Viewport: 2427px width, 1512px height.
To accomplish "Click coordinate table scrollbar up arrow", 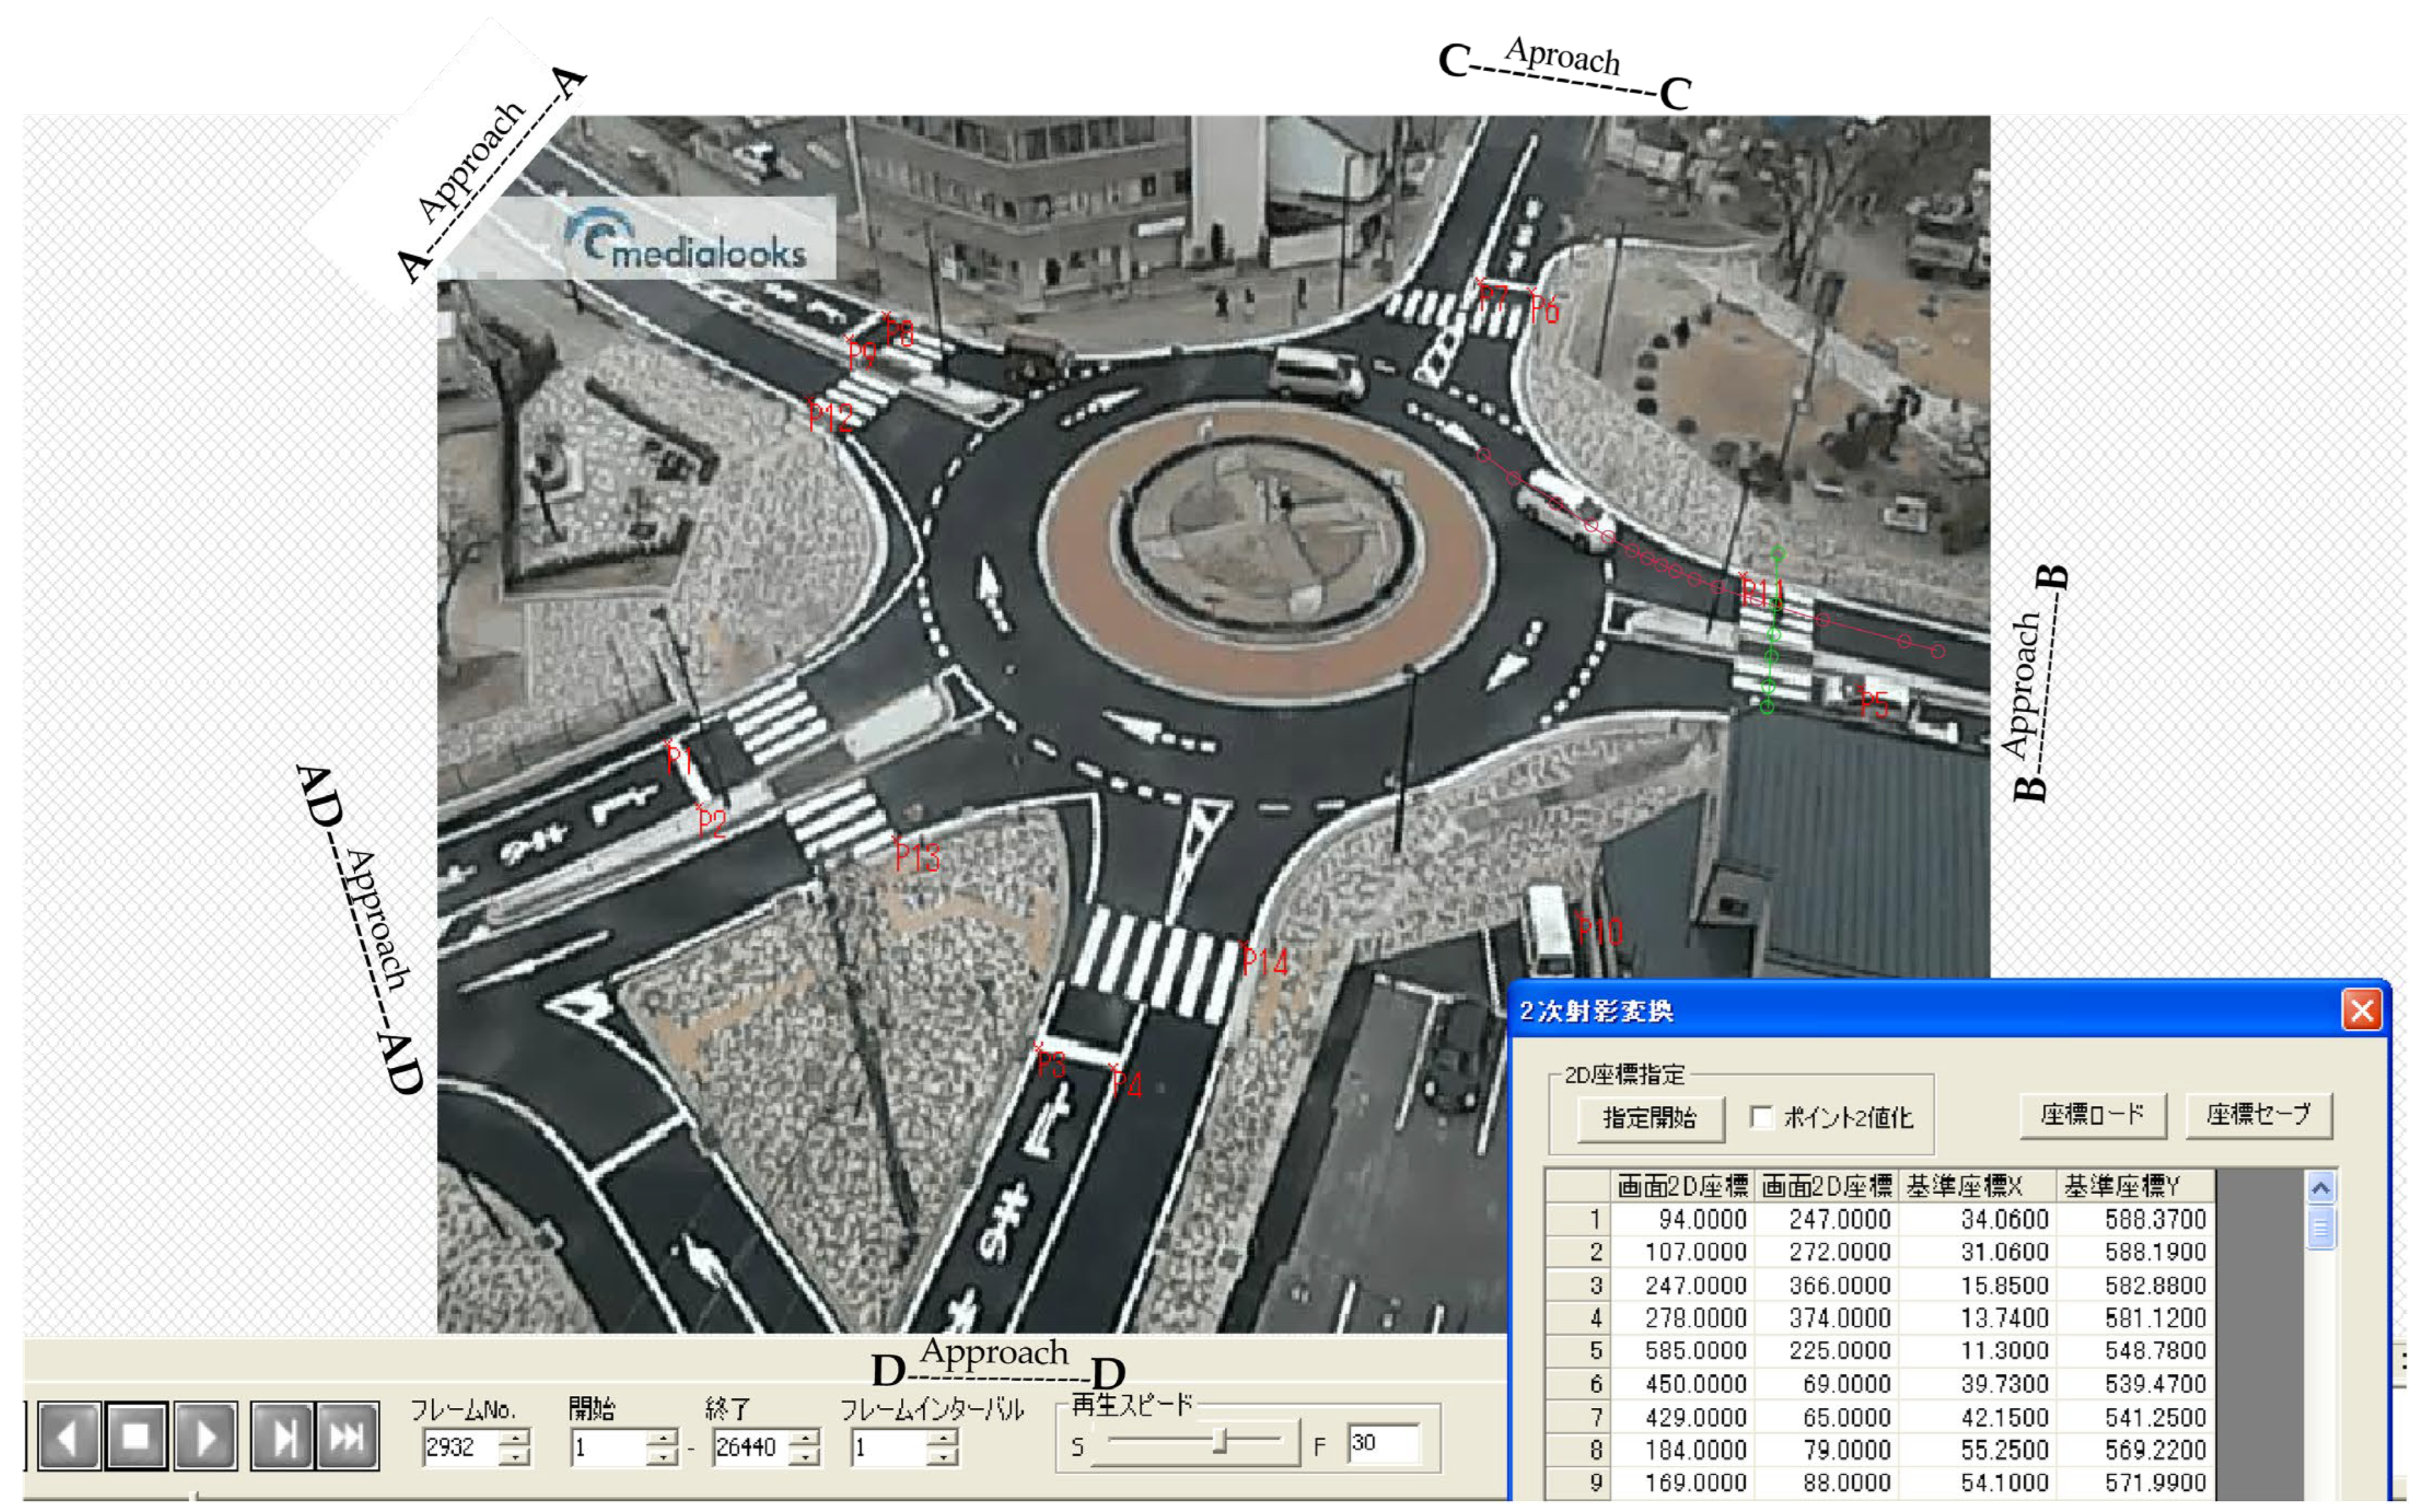I will point(2320,1187).
